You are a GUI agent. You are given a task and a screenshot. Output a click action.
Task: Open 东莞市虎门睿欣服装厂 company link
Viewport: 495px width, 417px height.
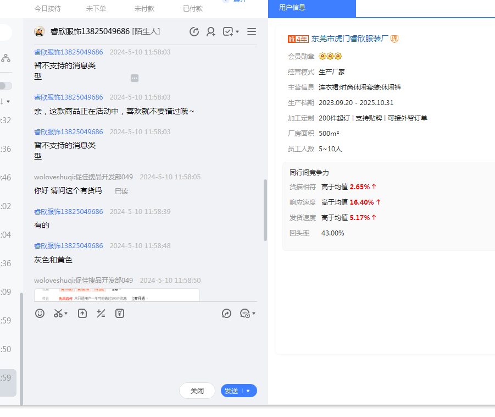coord(350,39)
